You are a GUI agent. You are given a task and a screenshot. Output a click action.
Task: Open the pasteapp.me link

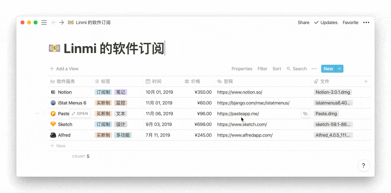pos(238,114)
